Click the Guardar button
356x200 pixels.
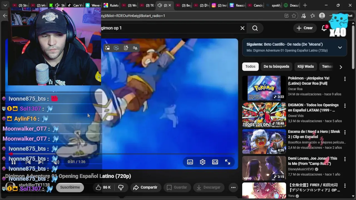[177, 187]
